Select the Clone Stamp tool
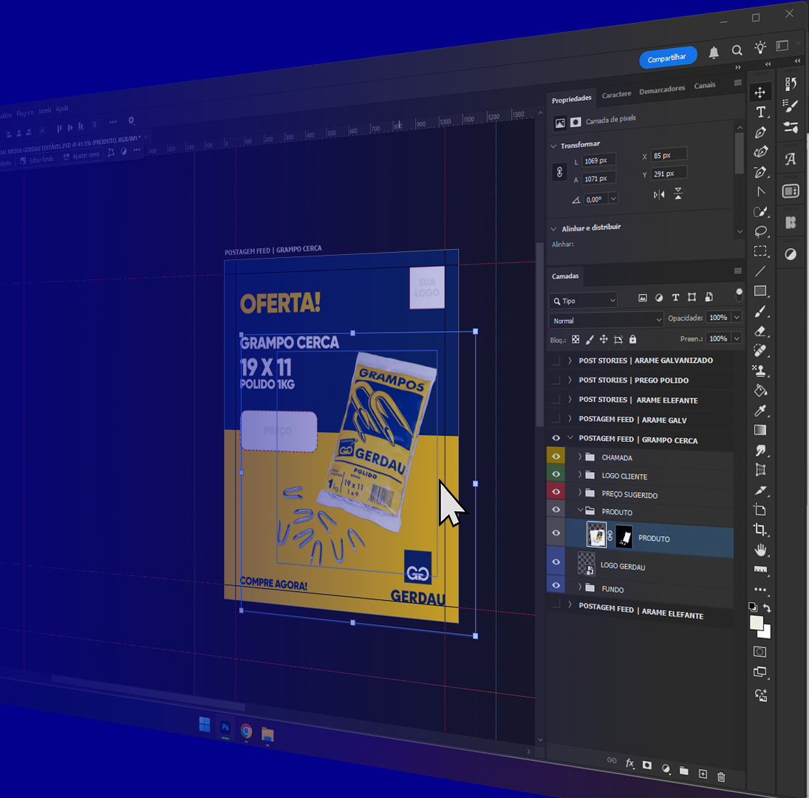 [x=760, y=370]
